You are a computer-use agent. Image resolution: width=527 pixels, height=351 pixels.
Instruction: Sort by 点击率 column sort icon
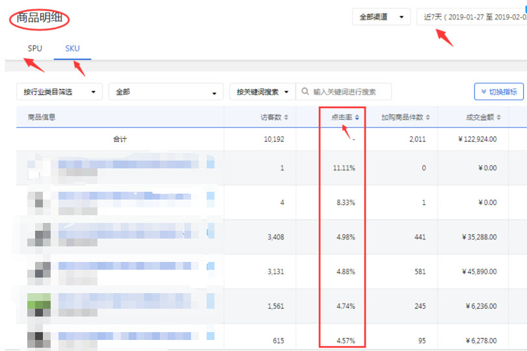pos(357,118)
